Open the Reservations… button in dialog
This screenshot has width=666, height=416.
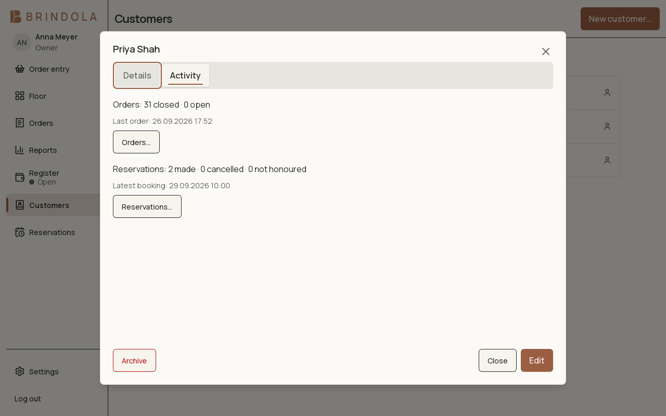pyautogui.click(x=147, y=206)
